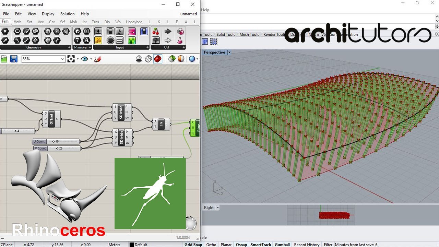Open Rhino toolbar gear options icon
439x247 pixels.
click(437, 34)
